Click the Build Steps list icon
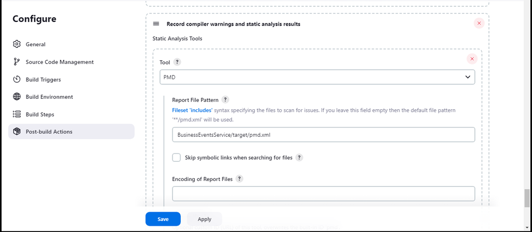 click(17, 114)
